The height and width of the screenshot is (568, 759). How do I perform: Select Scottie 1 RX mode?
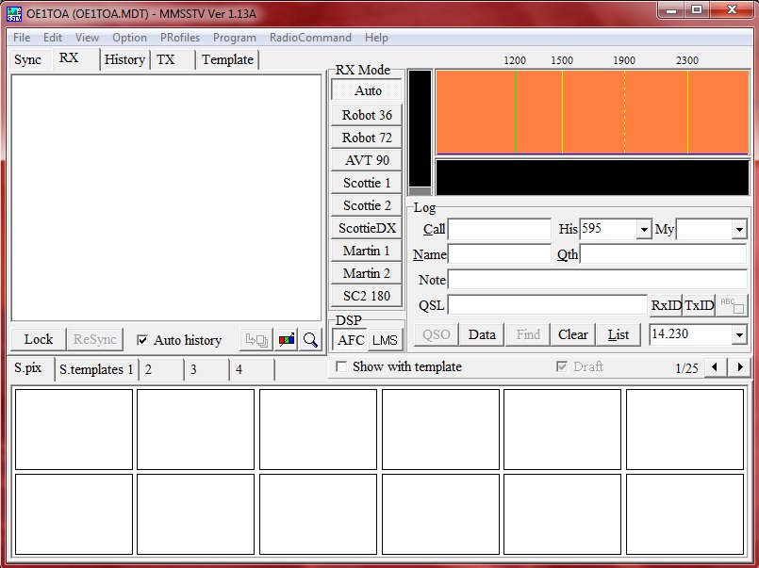[367, 183]
